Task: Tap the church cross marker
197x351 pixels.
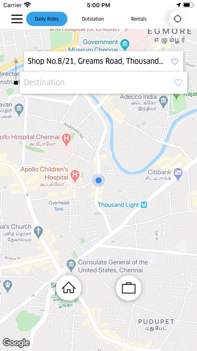Action: [38, 232]
